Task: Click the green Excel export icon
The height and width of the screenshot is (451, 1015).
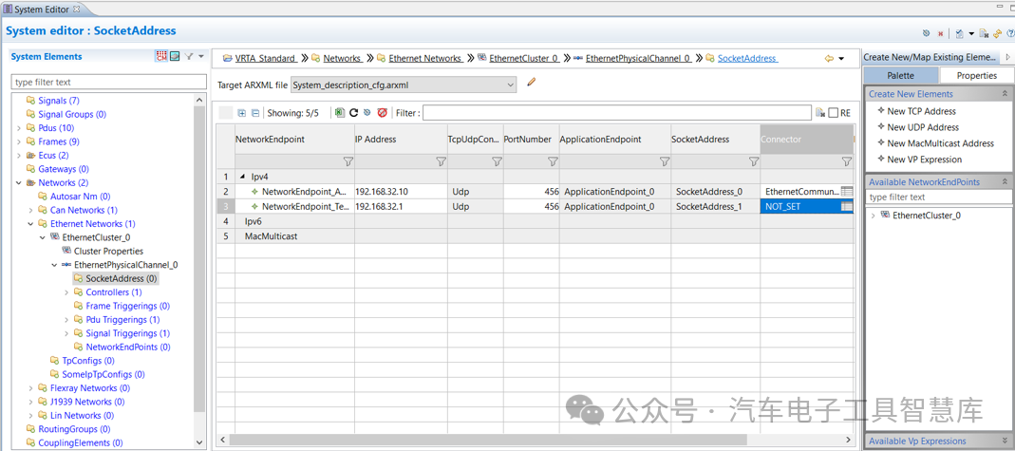Action: click(341, 113)
